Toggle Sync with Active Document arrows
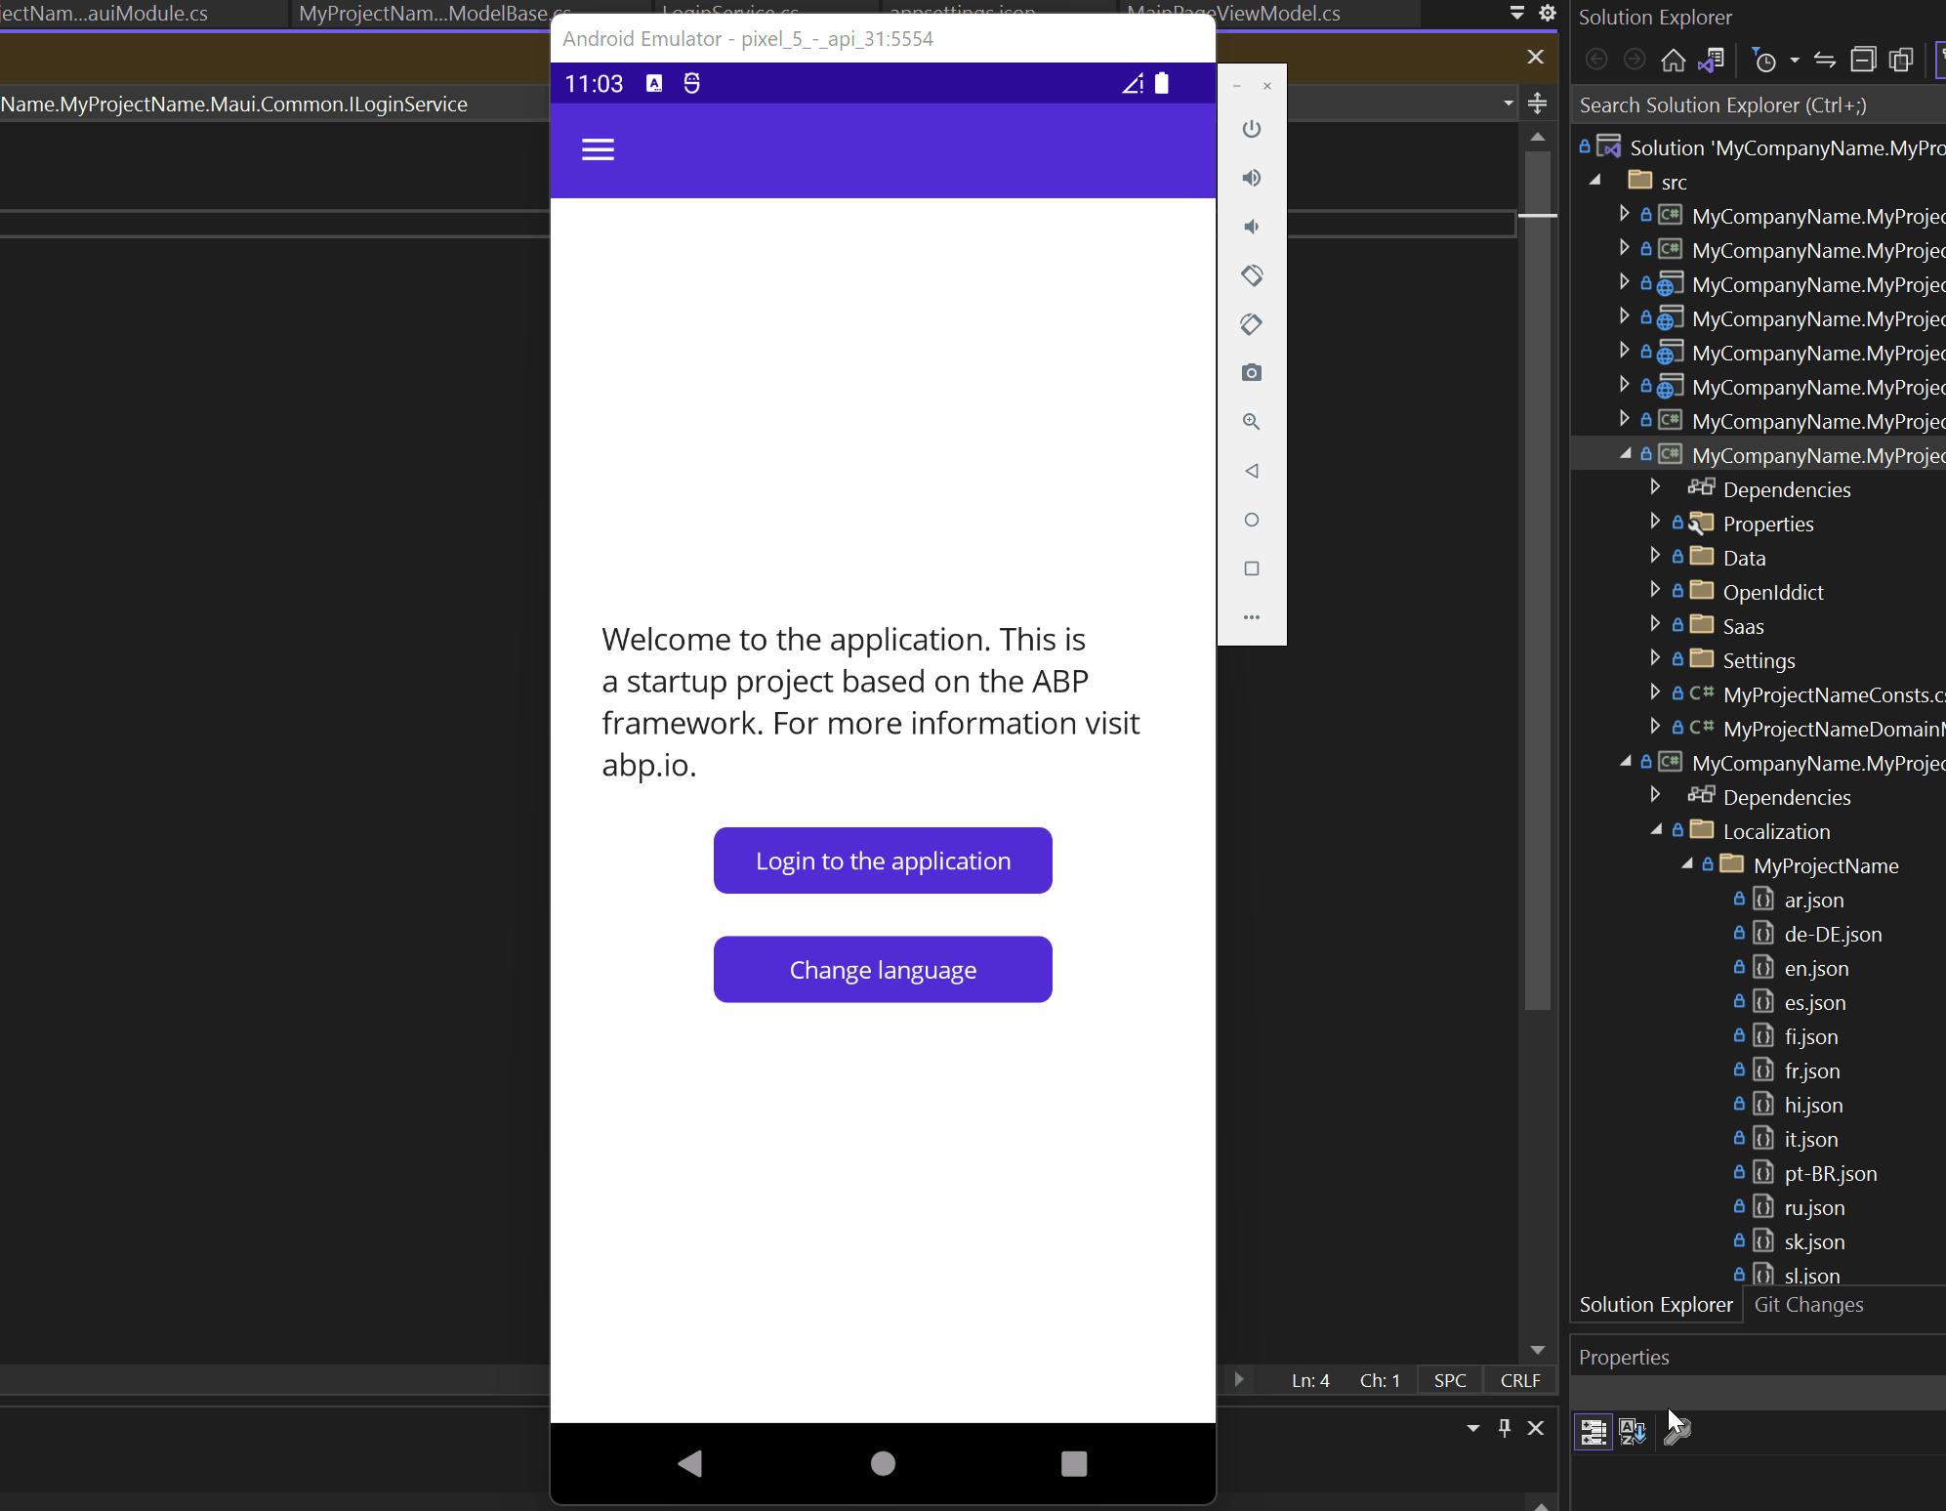 point(1824,61)
